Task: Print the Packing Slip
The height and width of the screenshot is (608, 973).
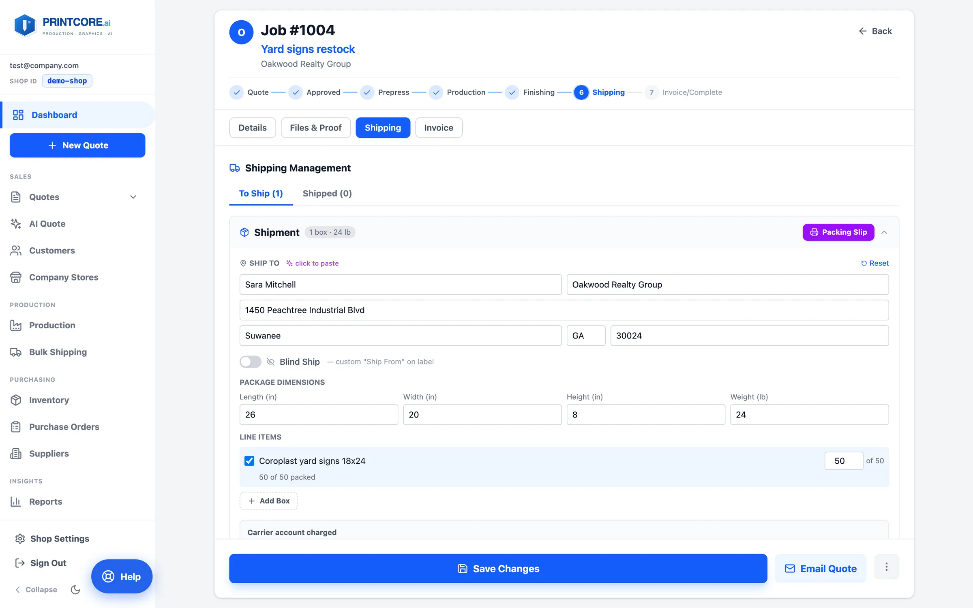Action: (838, 232)
